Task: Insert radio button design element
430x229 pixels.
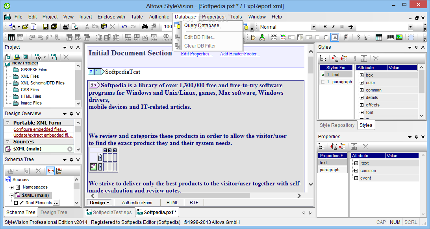Action: [x=326, y=37]
